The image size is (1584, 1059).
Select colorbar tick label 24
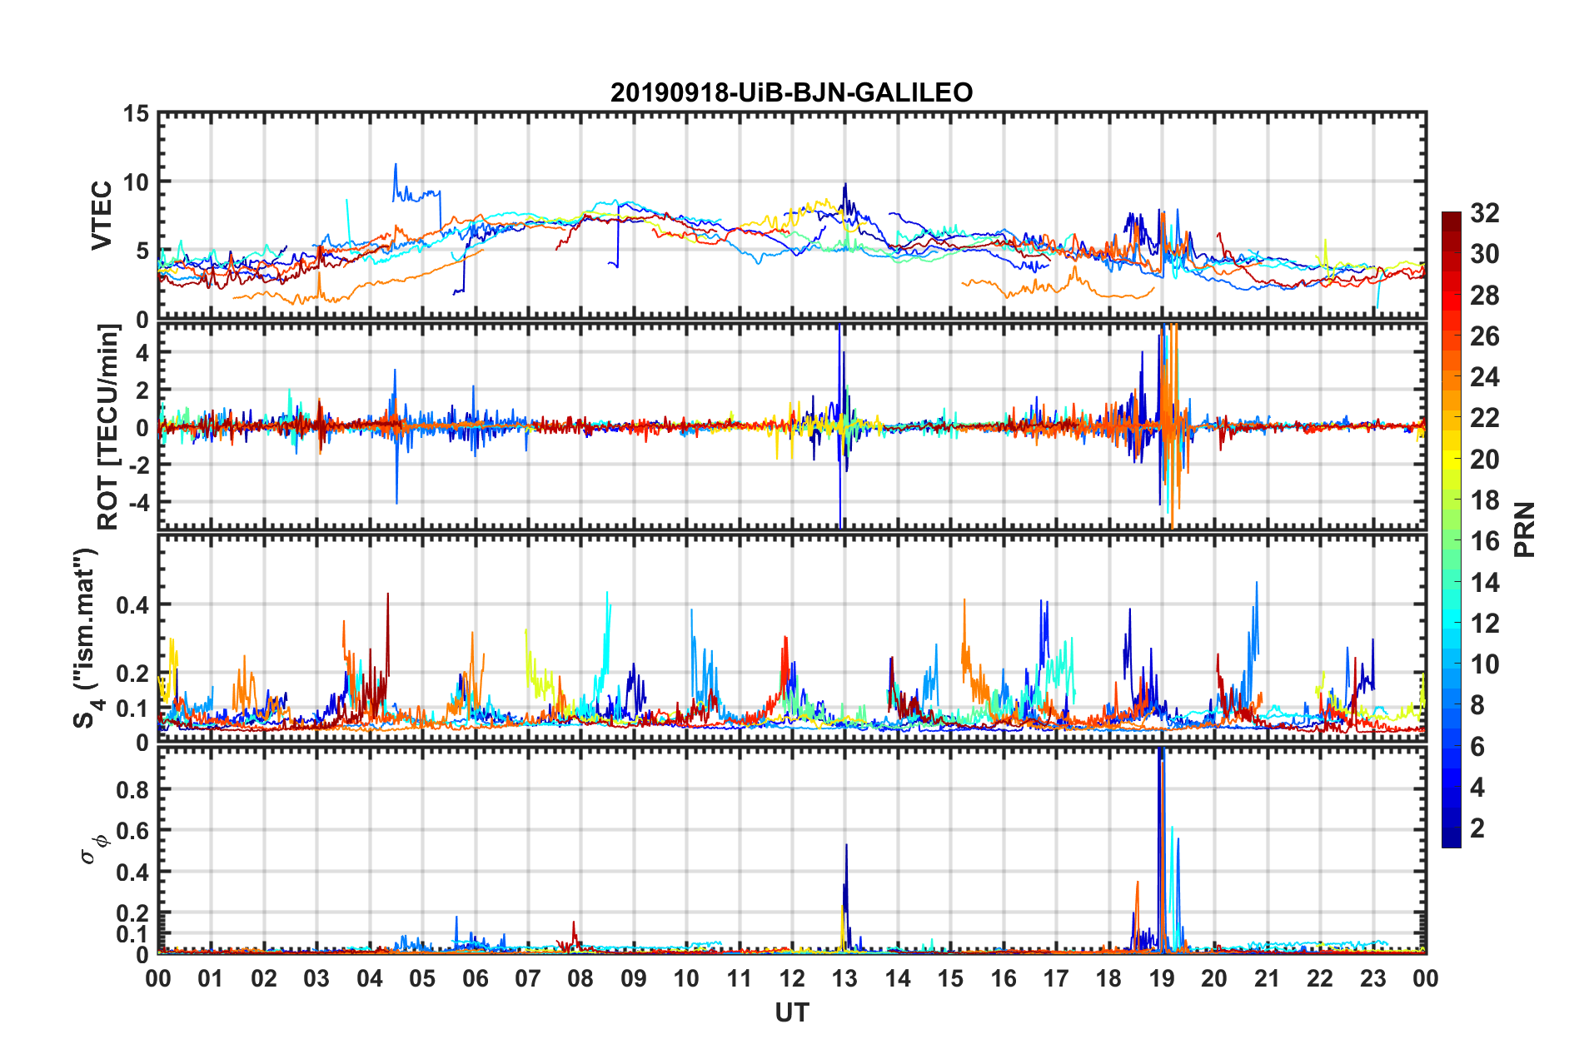(x=1484, y=377)
